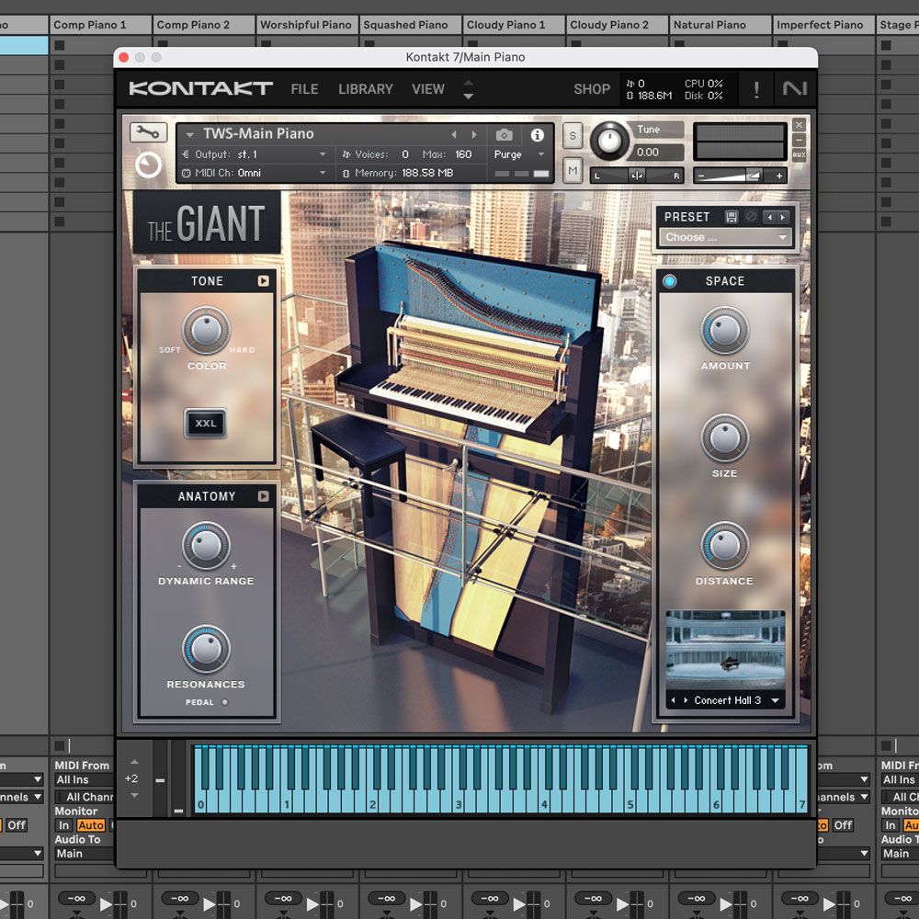919x919 pixels.
Task: Click the save preset floppy disk icon
Action: pyautogui.click(x=732, y=217)
